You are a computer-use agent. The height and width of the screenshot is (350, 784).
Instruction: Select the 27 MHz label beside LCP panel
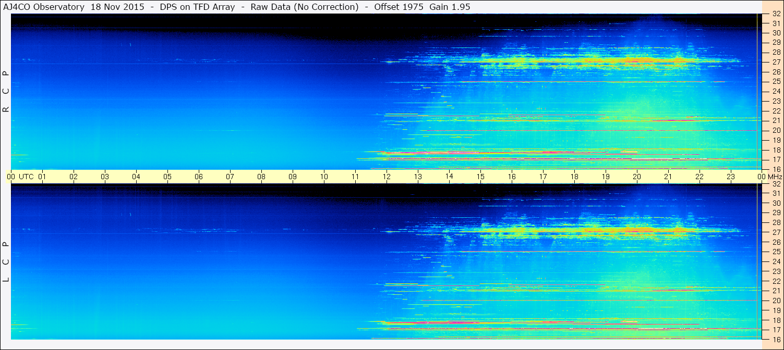click(x=776, y=232)
